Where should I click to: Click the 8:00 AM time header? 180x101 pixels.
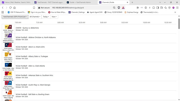61,22
